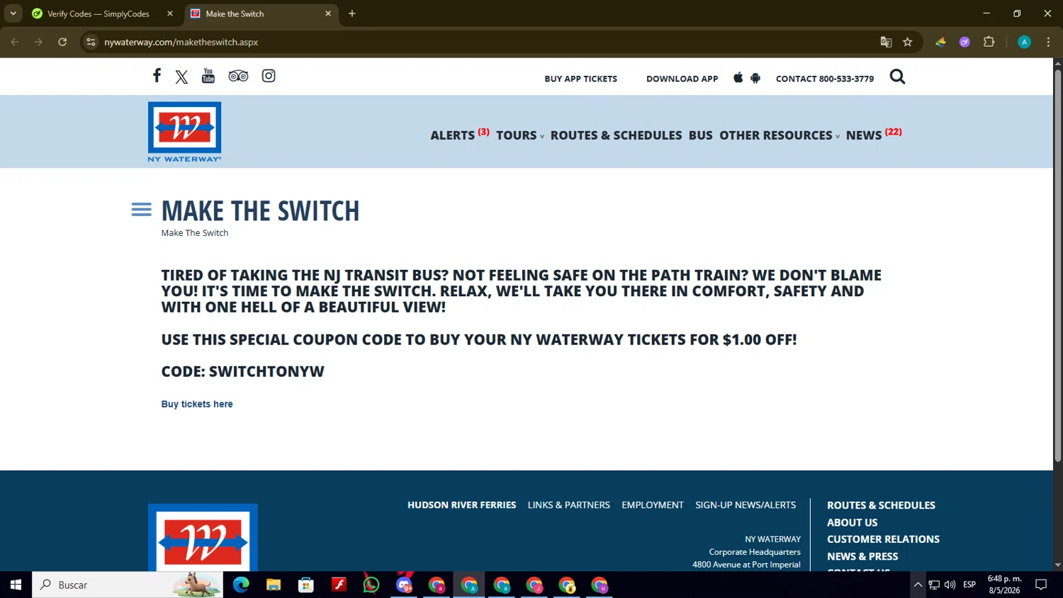1063x598 pixels.
Task: Open Discord from the taskbar
Action: (x=404, y=585)
